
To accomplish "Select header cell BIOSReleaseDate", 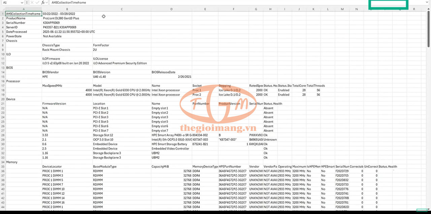I will 171,72.
